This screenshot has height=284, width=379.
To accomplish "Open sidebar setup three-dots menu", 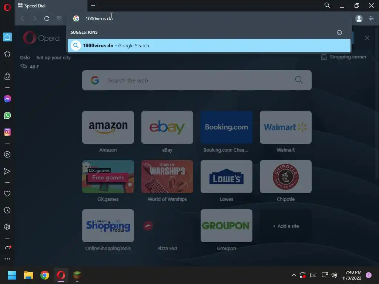I will pyautogui.click(x=7, y=259).
